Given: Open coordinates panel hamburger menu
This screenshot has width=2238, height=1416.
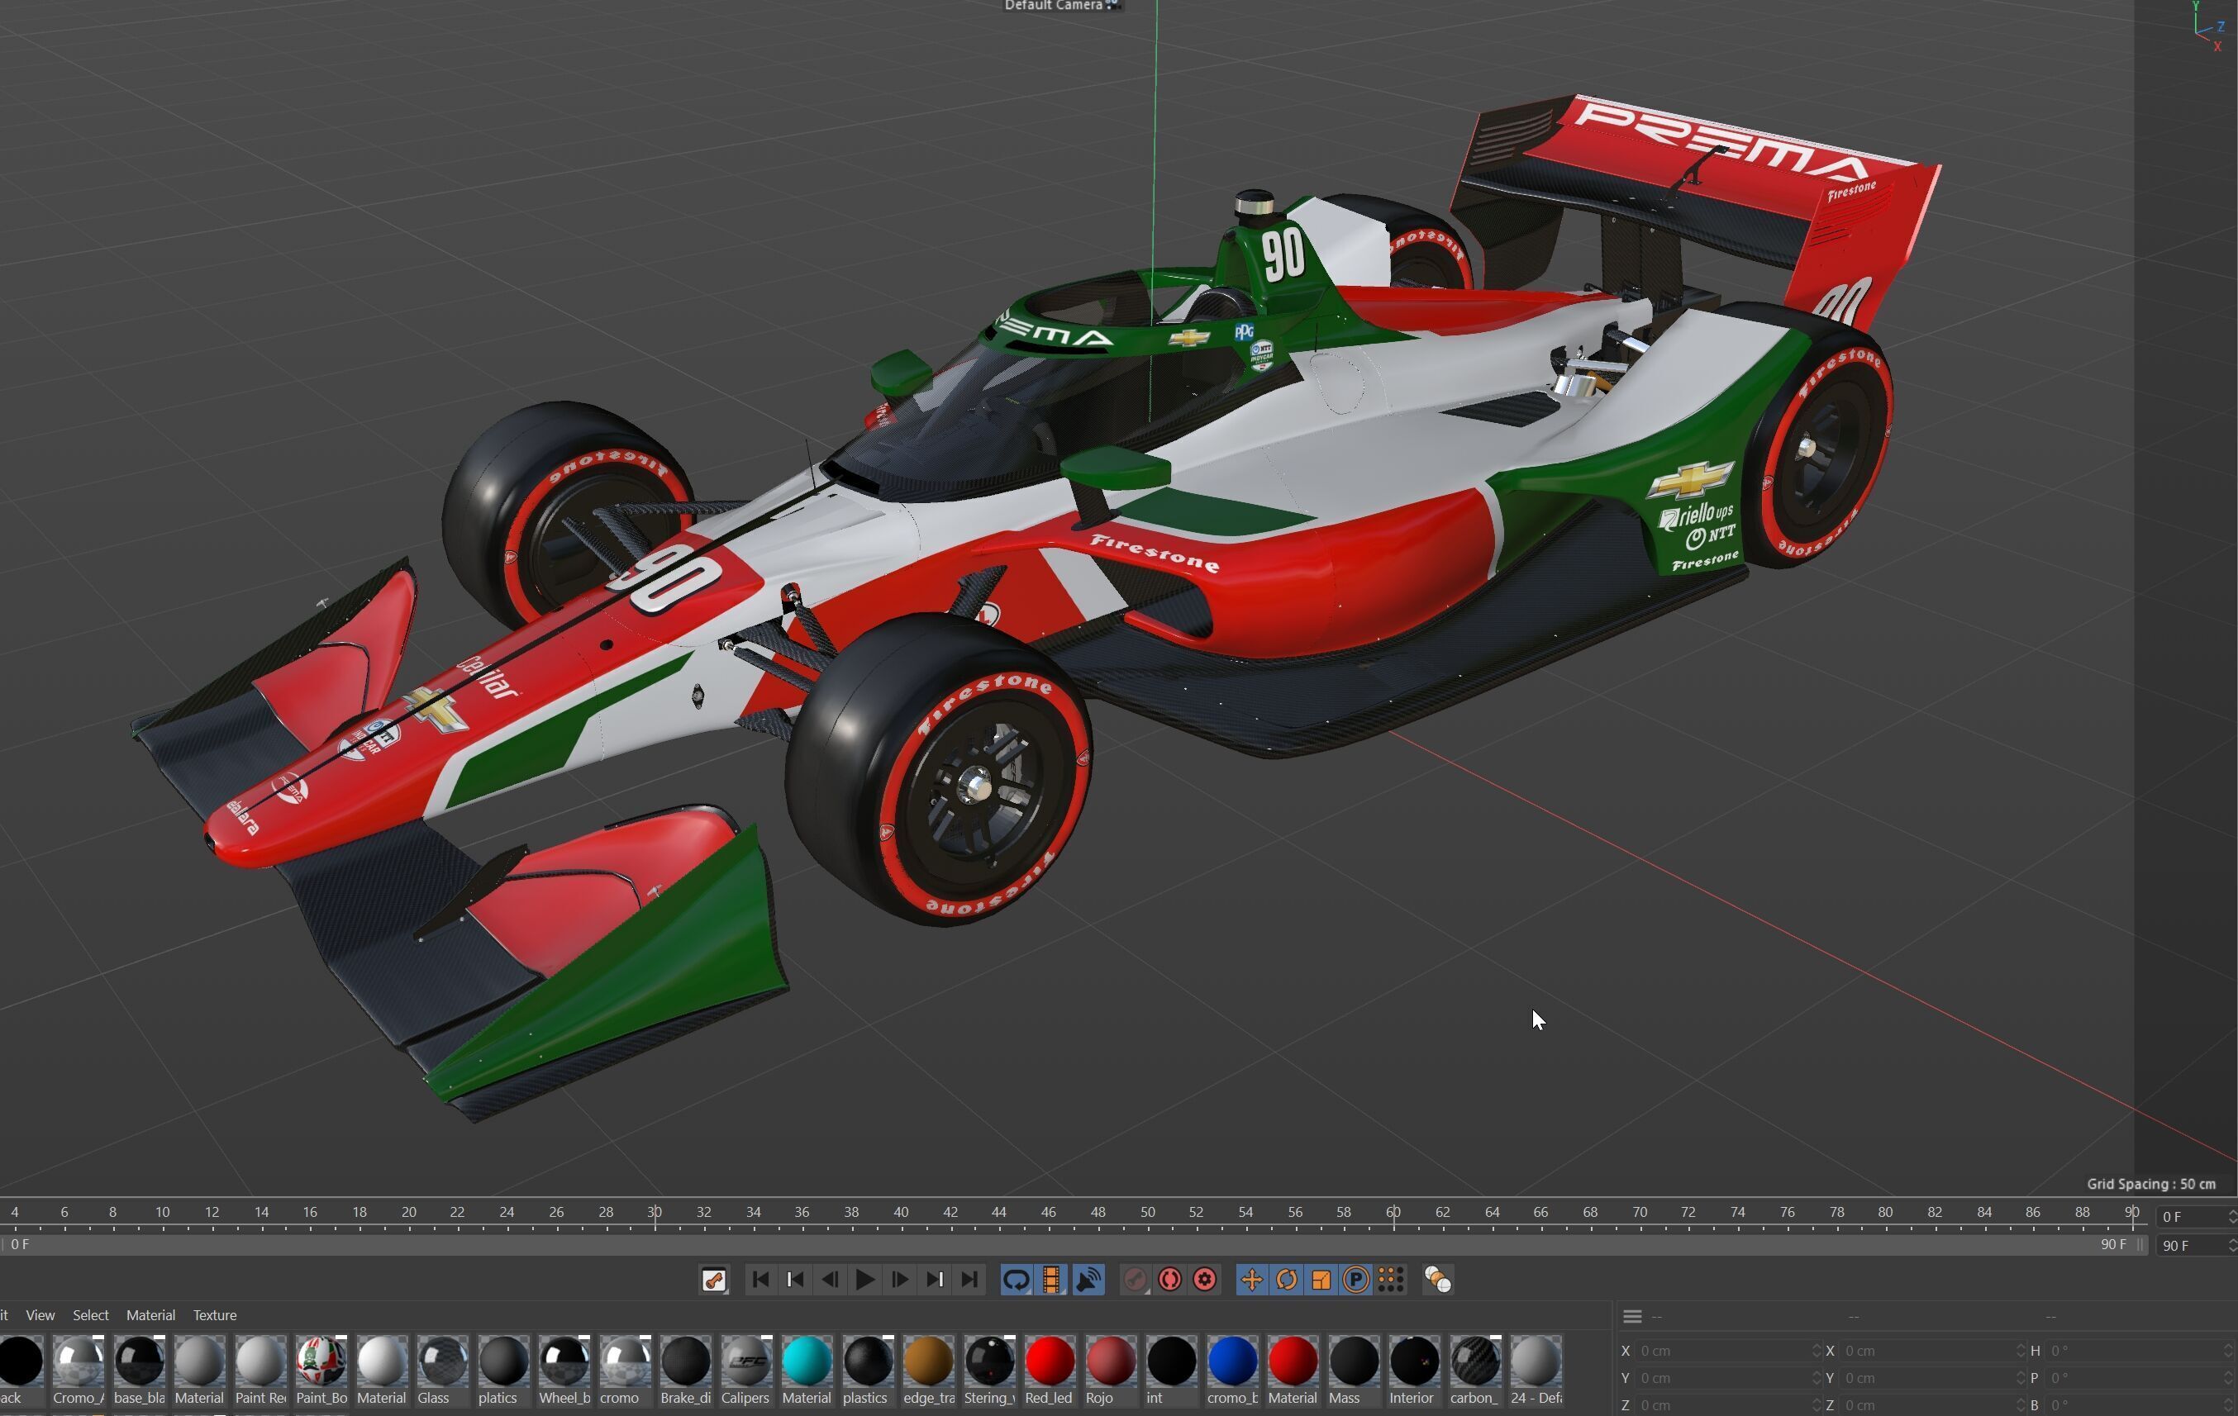Looking at the screenshot, I should 1632,1317.
